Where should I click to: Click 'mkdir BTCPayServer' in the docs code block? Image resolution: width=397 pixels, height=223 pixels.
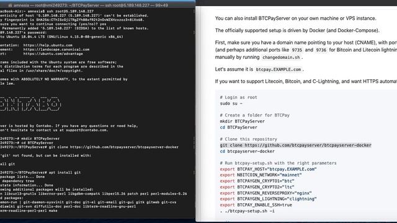point(243,121)
